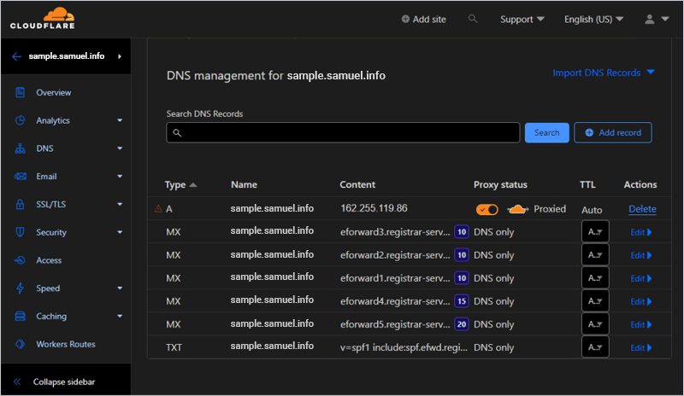
Task: Edit the TXT spf1 record
Action: coord(640,347)
